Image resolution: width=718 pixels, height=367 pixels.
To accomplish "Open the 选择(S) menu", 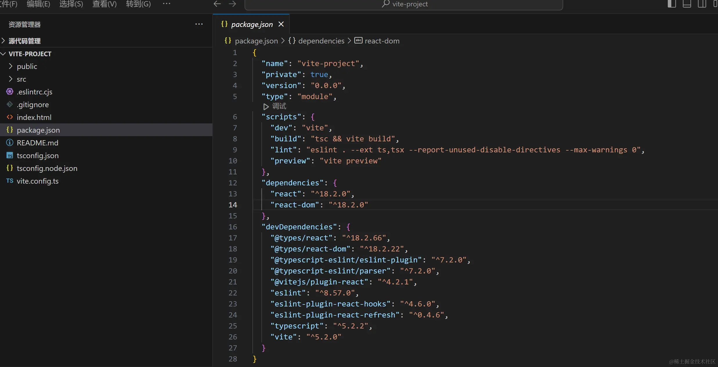I will pyautogui.click(x=71, y=4).
